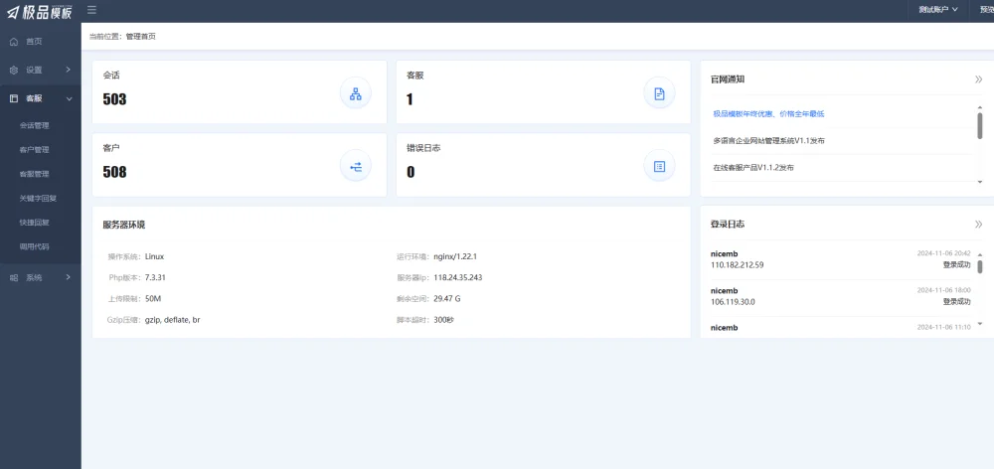The width and height of the screenshot is (994, 469).
Task: Click server IP value 118.24.35.243
Action: pos(457,277)
